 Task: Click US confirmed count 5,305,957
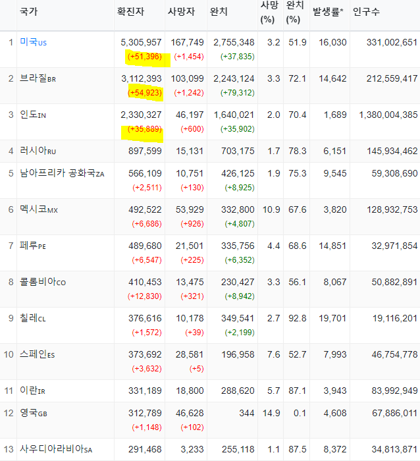coord(141,42)
